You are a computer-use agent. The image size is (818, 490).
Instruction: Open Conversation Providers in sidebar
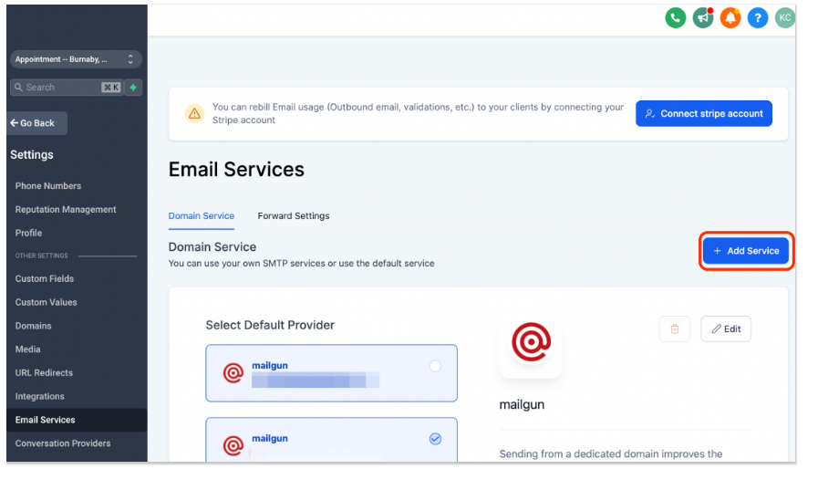[x=63, y=443]
